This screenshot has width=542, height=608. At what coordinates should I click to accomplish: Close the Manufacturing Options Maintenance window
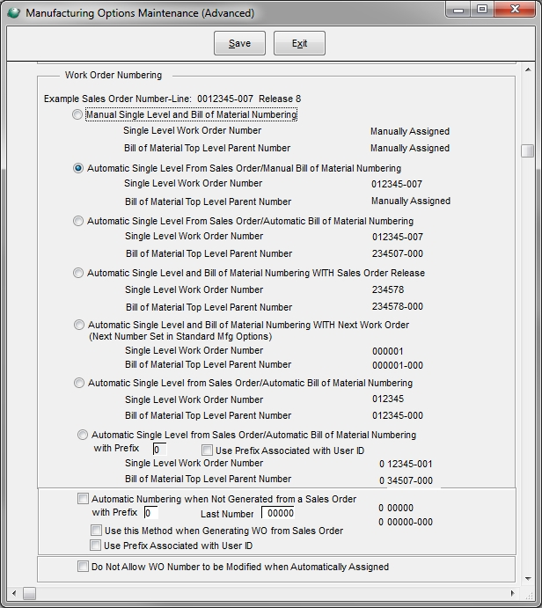point(515,10)
